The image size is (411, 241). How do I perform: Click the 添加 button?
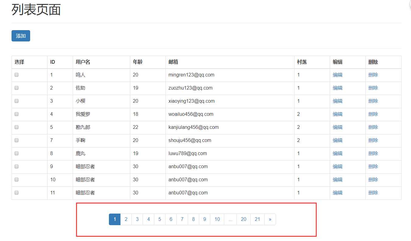click(21, 36)
